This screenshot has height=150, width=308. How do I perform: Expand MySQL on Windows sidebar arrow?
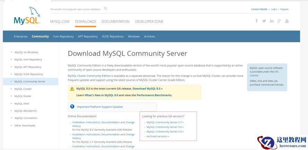pos(11,52)
